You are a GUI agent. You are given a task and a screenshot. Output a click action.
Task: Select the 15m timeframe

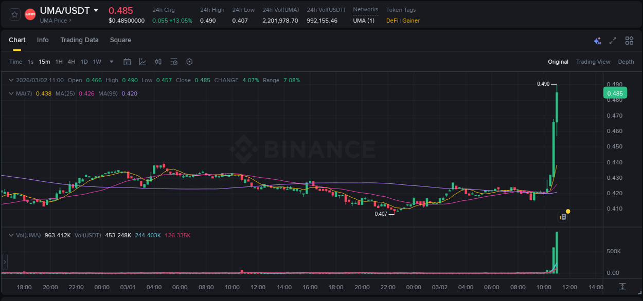(x=44, y=62)
